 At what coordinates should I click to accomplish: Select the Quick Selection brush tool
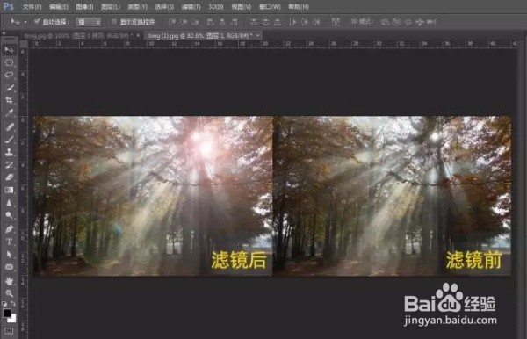9,87
